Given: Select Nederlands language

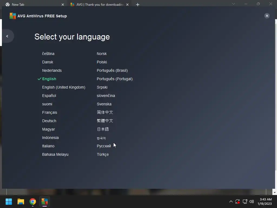Looking at the screenshot, I should click(x=52, y=70).
